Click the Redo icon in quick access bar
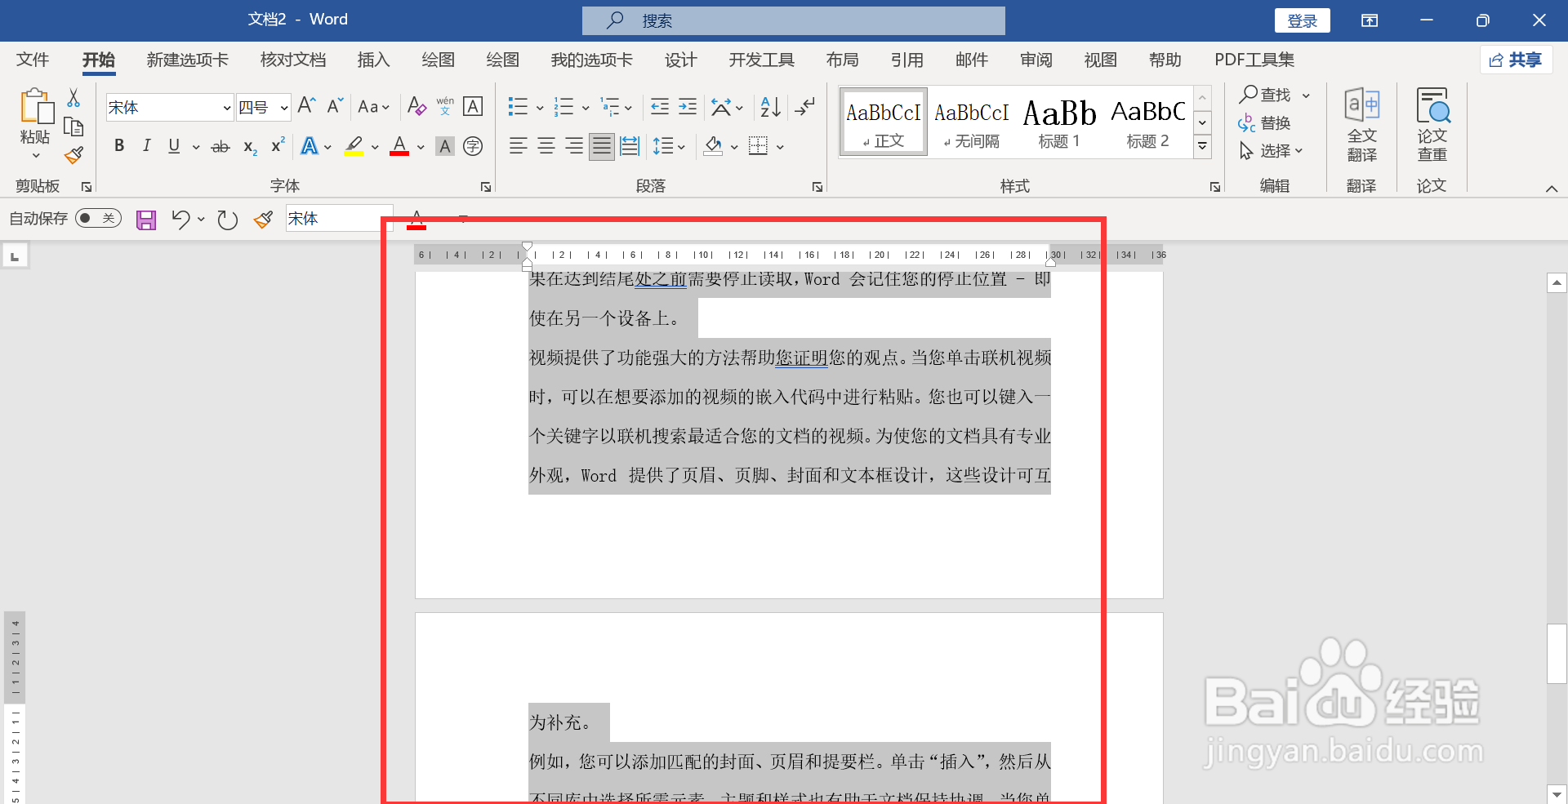The image size is (1568, 804). pyautogui.click(x=228, y=220)
